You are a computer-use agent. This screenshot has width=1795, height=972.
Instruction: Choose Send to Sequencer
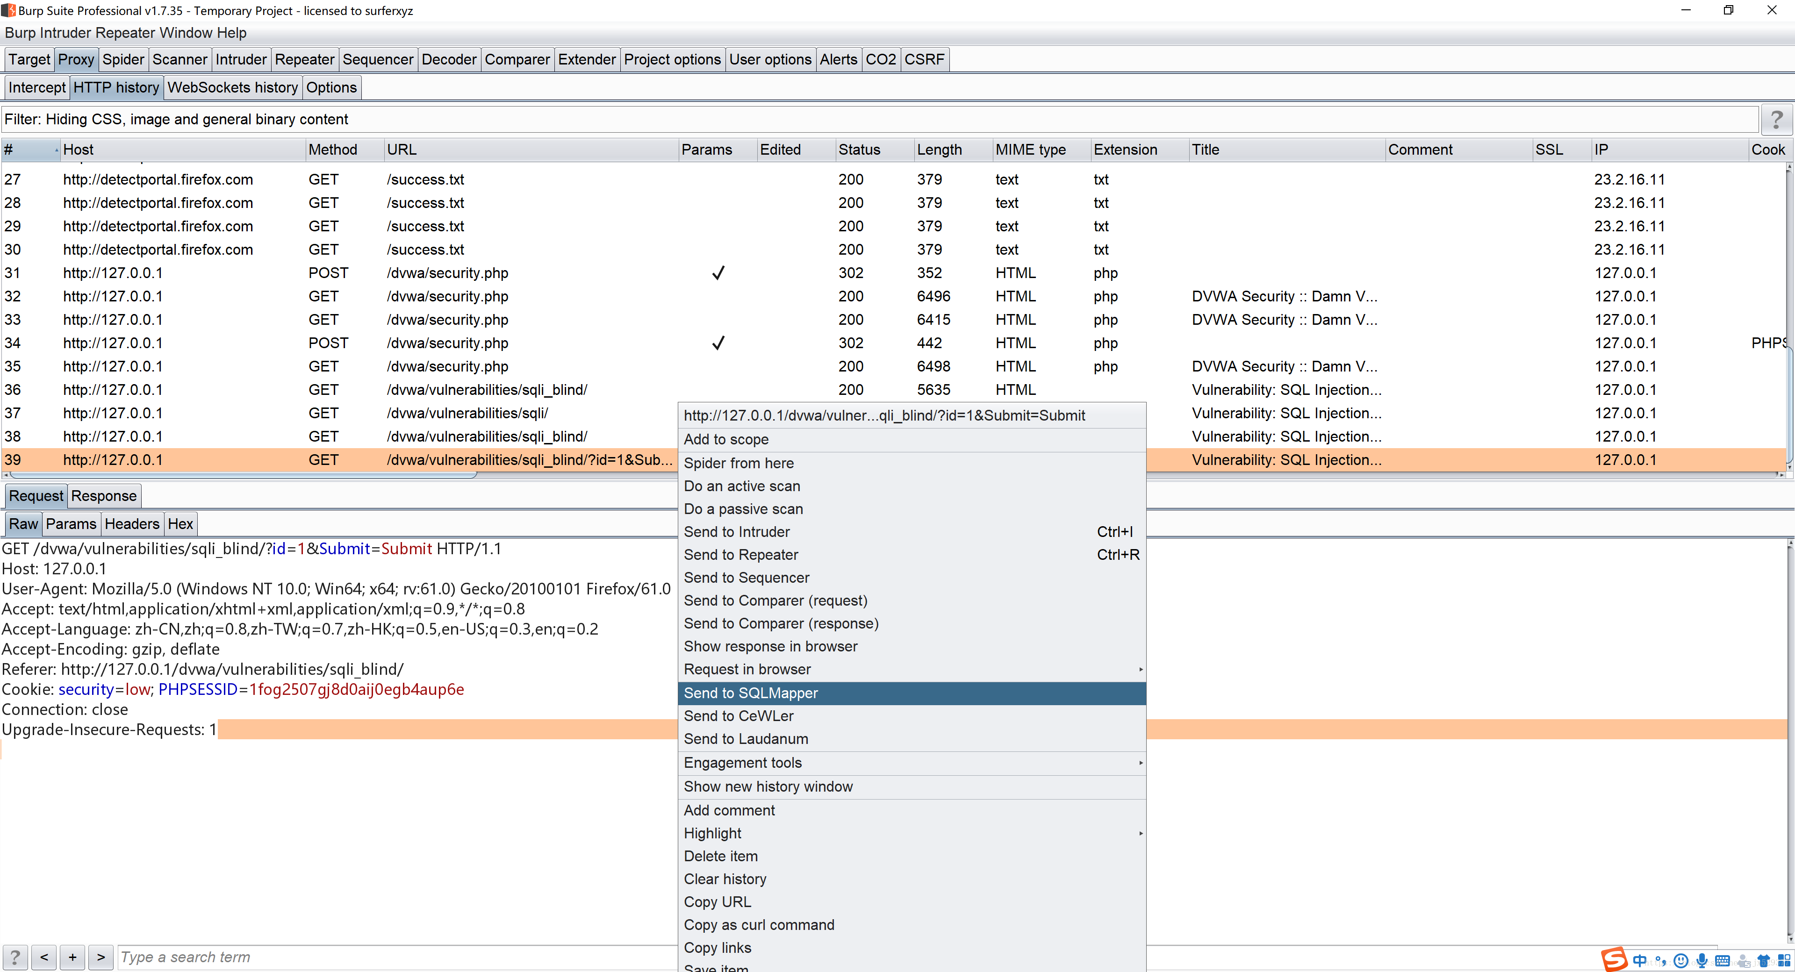tap(912, 578)
